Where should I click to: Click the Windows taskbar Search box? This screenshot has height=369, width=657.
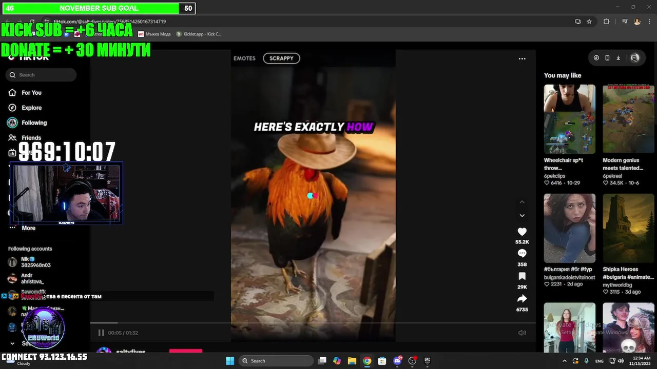click(277, 361)
